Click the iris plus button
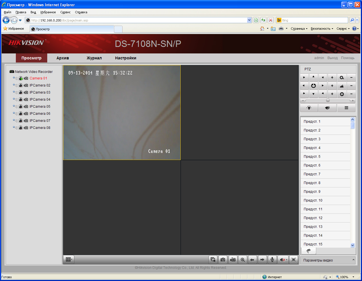Image resolution: width=362 pixels, height=281 pixels. coord(332,94)
